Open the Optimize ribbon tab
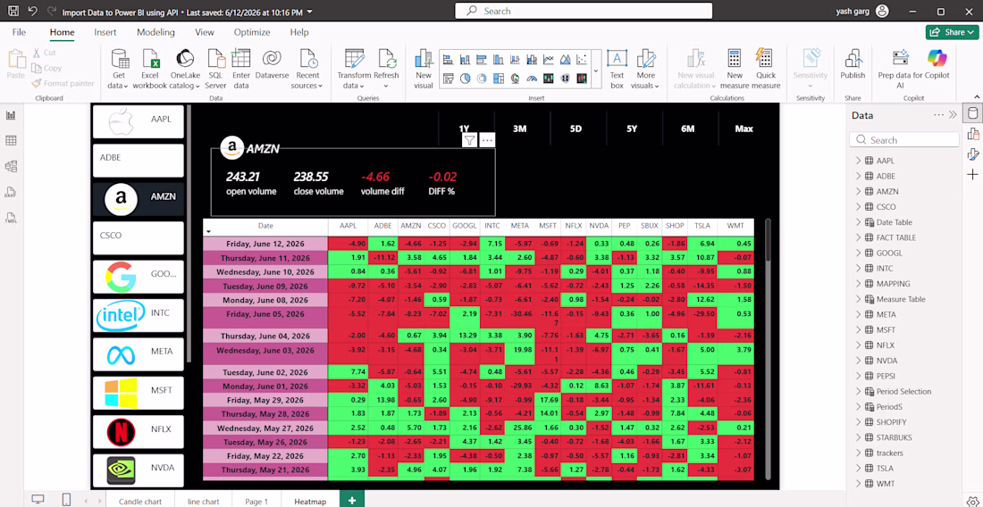The width and height of the screenshot is (983, 507). click(x=252, y=32)
